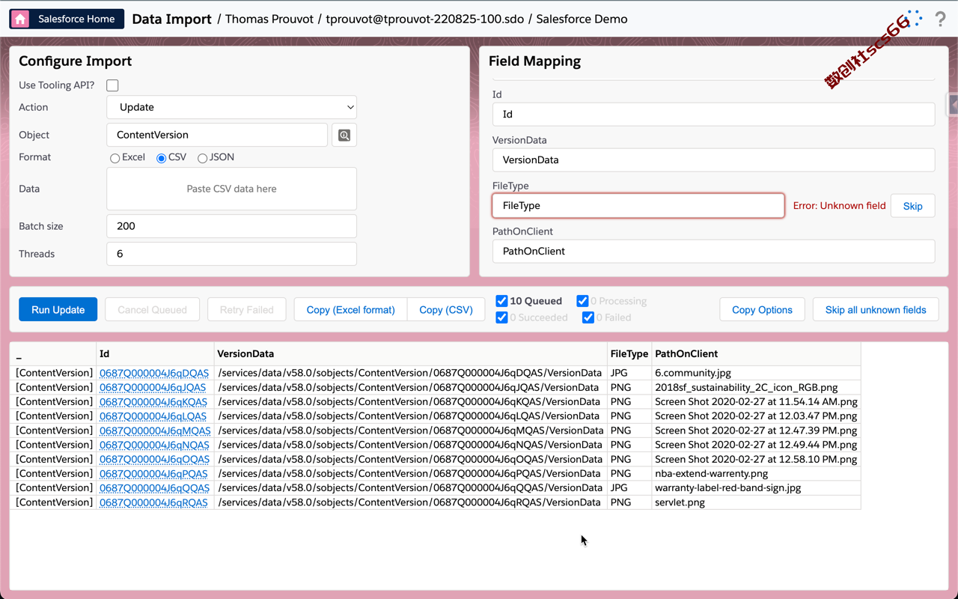Click Skip all unknown fields button
The height and width of the screenshot is (599, 958).
(876, 309)
